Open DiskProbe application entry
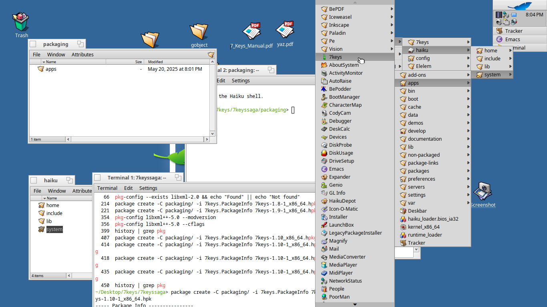Viewport: 547px width, 307px height. (355, 145)
